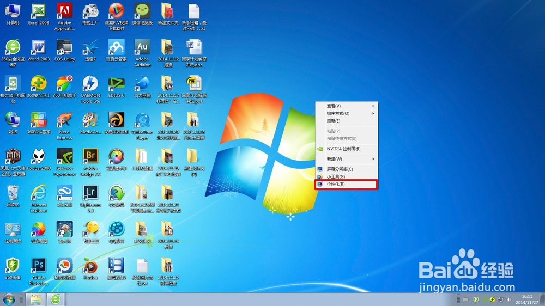This screenshot has width=545, height=306.
Task: Open NVIDIA 控制面板 from the context menu
Action: click(346, 149)
